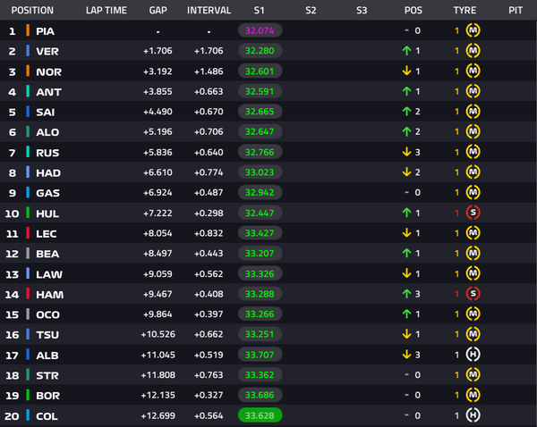The width and height of the screenshot is (537, 427).
Task: Select driver name COL in last place
Action: [47, 416]
